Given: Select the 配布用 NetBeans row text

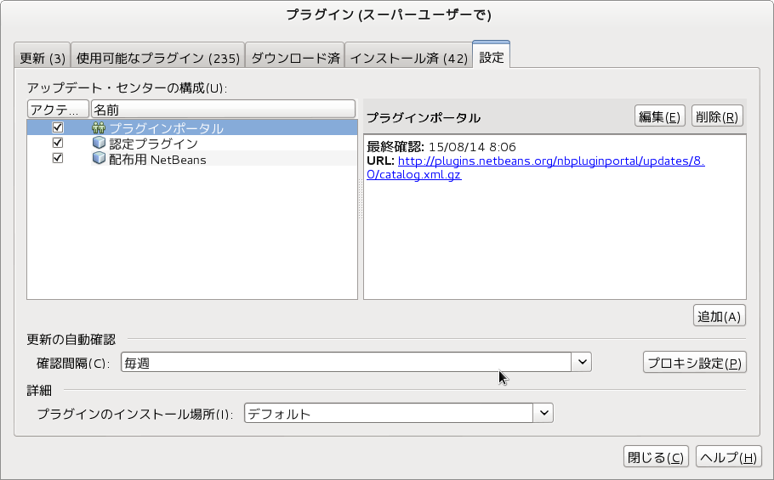Looking at the screenshot, I should click(157, 159).
